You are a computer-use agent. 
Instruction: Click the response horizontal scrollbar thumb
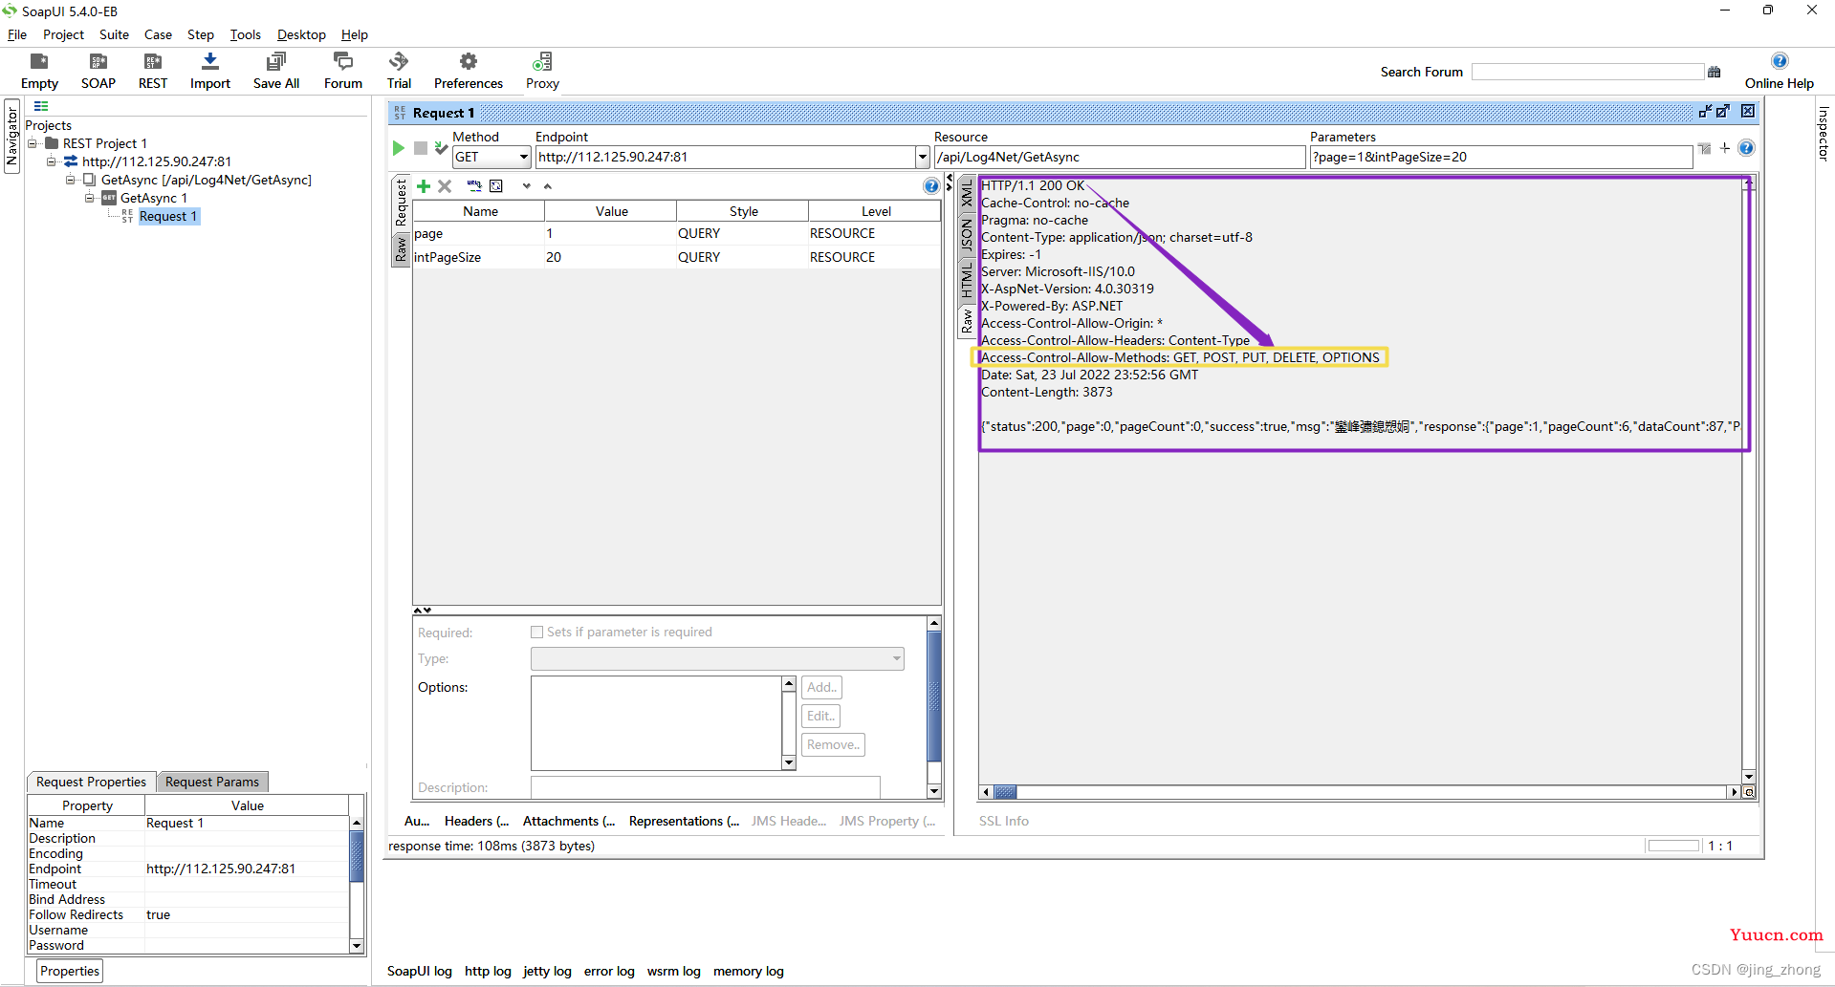[x=1005, y=792]
